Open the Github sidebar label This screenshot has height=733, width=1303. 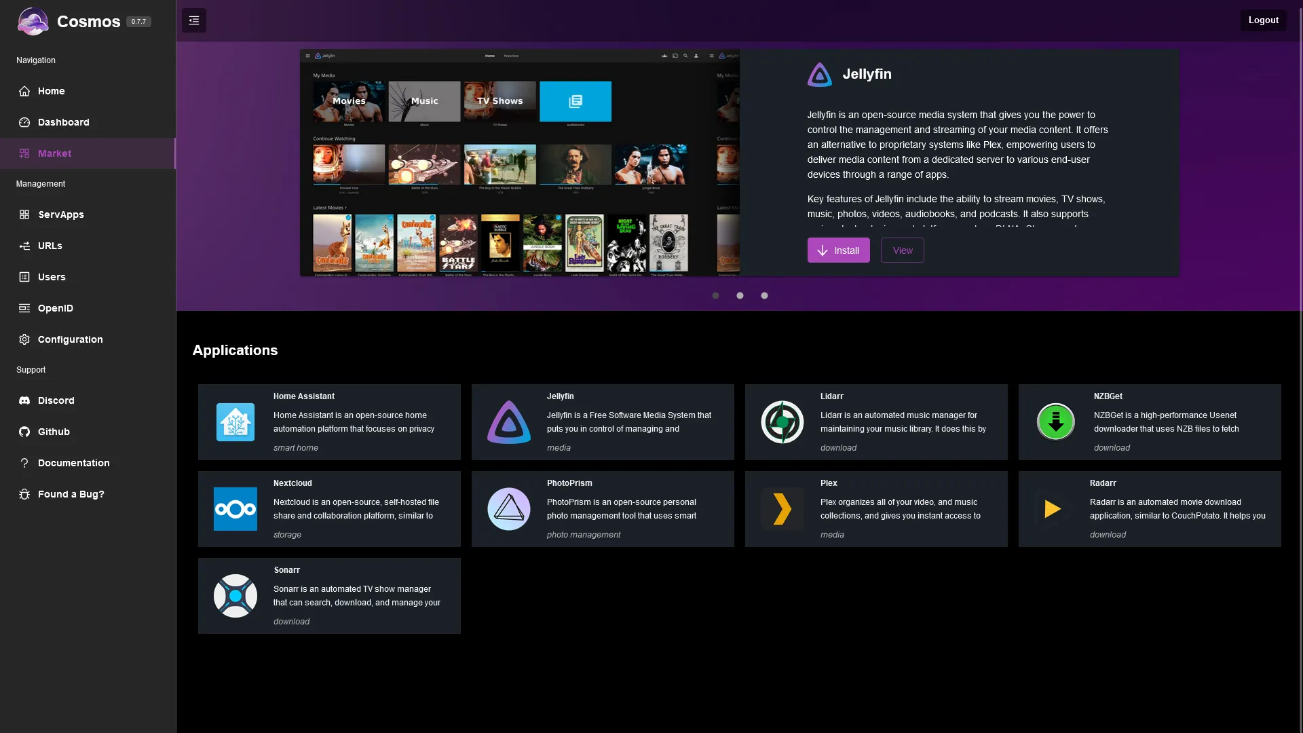coord(54,432)
